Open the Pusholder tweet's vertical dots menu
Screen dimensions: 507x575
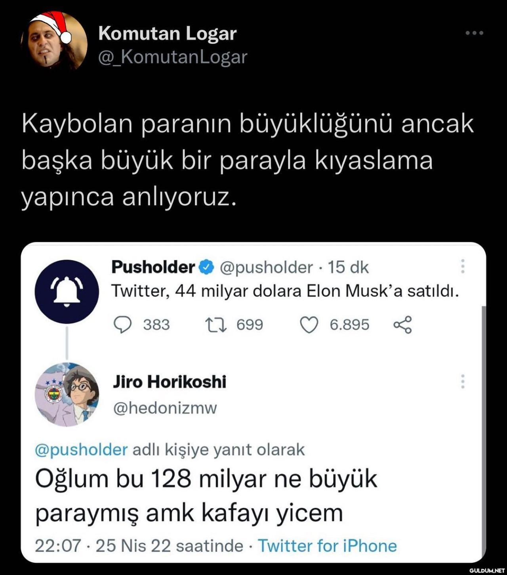click(462, 267)
